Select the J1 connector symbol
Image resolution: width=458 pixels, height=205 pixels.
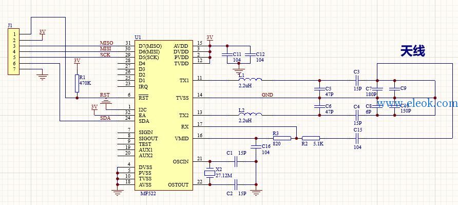[x=13, y=51]
